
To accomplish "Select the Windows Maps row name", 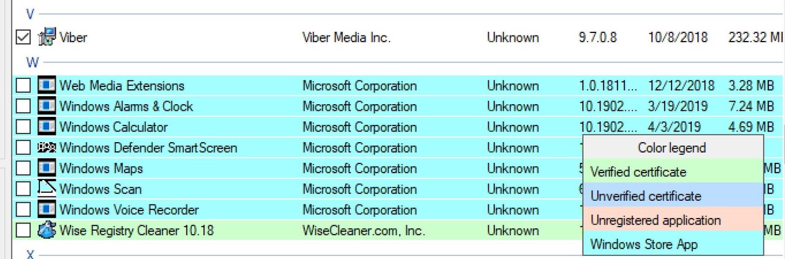I will [101, 168].
